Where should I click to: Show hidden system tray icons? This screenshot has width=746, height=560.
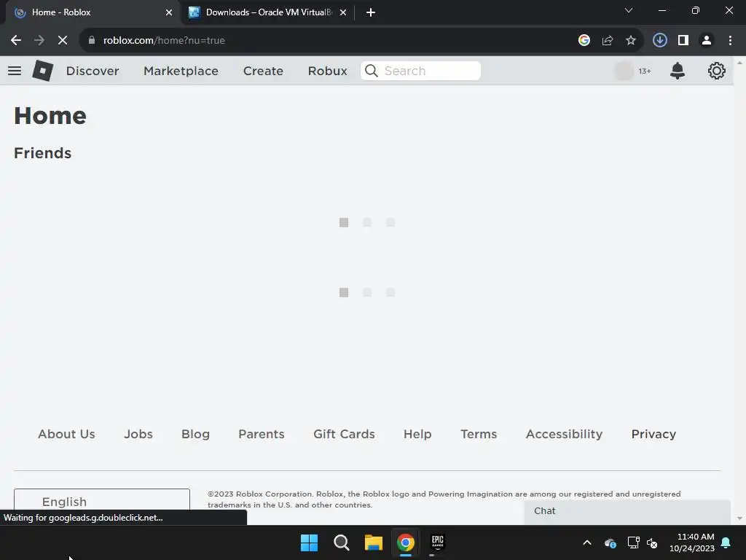587,542
